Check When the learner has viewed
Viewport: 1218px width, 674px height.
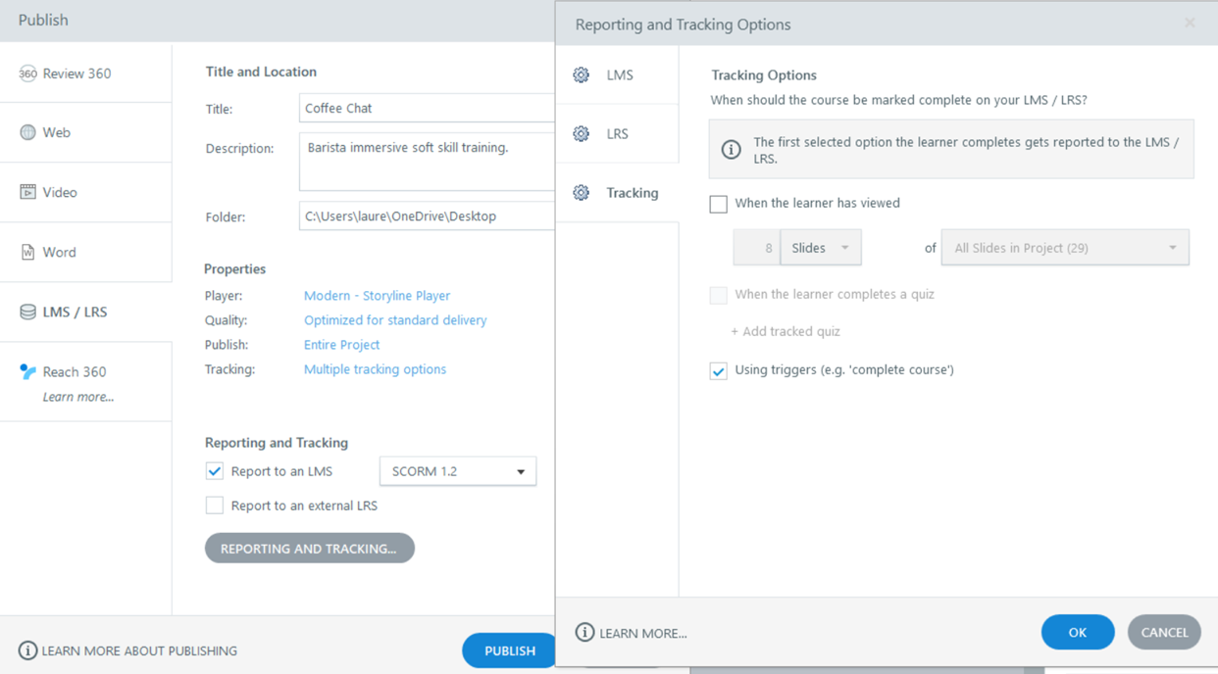[718, 204]
